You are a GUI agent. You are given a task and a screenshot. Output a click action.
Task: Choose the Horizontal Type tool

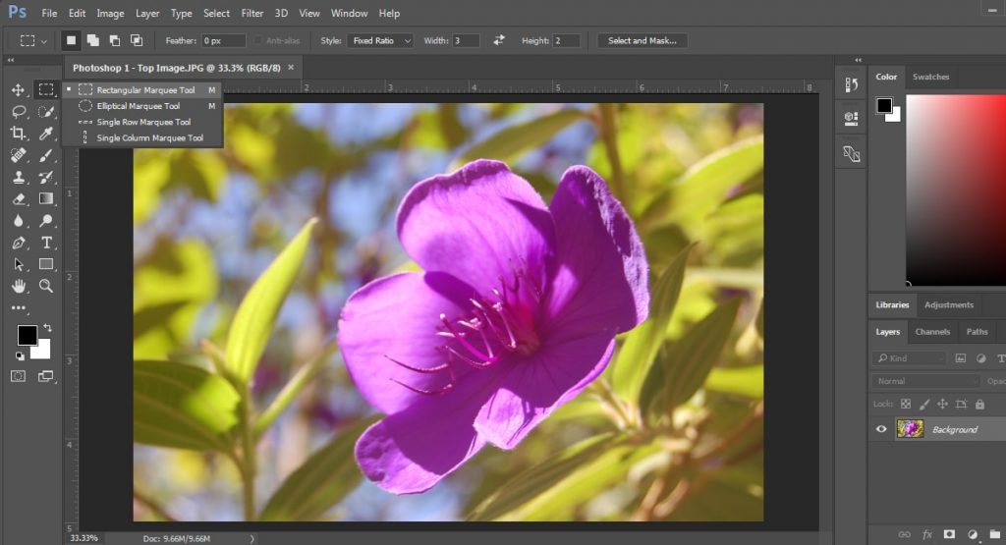[x=46, y=243]
